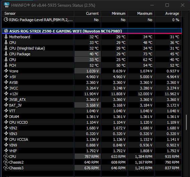
Task: Select the Vcore sensor label
Action: click(x=14, y=71)
